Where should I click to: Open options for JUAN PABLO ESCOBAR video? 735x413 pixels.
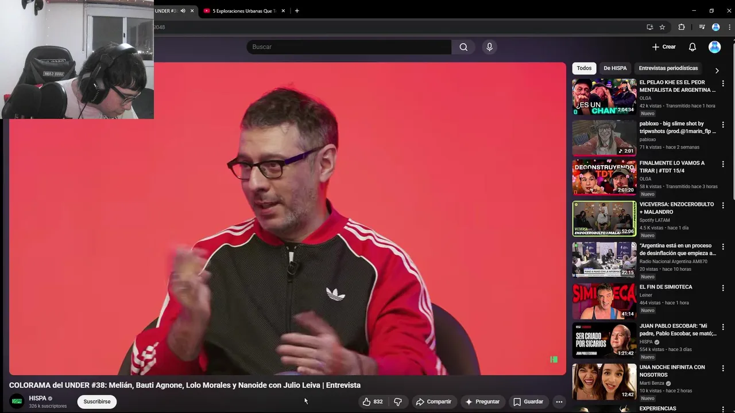point(723,328)
